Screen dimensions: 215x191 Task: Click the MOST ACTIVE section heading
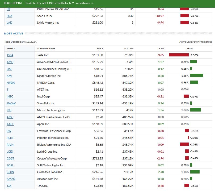click(x=14, y=34)
